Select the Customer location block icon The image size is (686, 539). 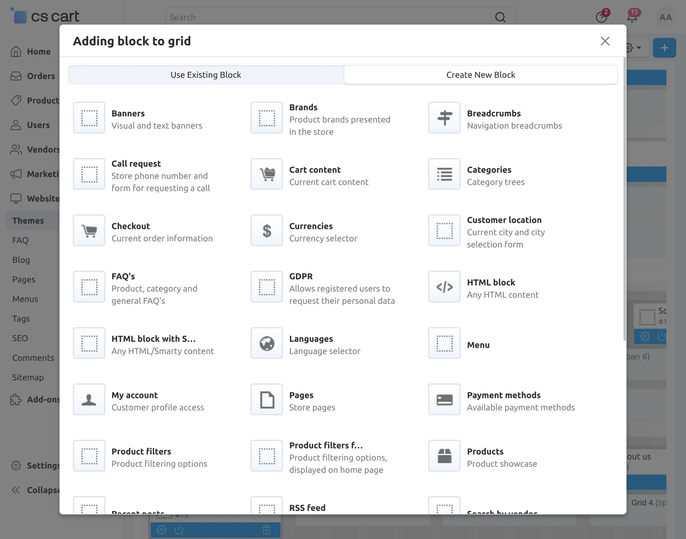444,230
